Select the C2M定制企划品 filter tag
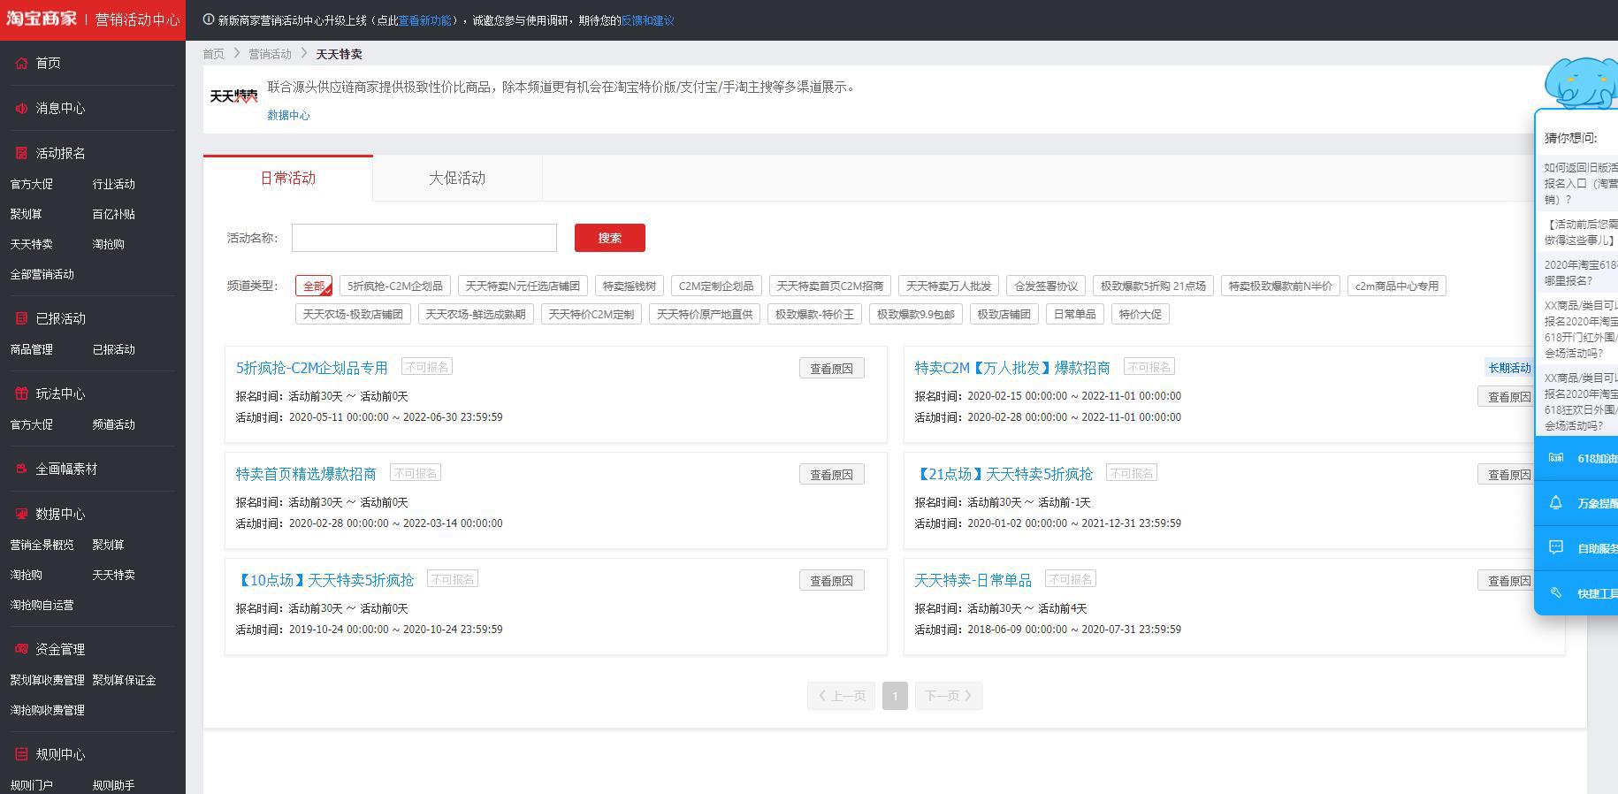Image resolution: width=1618 pixels, height=794 pixels. (x=716, y=286)
